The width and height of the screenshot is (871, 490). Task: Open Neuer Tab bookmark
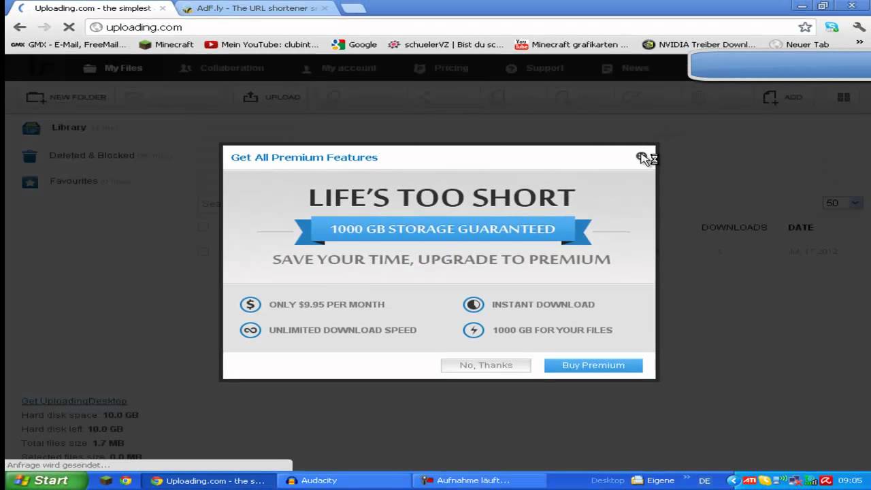point(800,44)
